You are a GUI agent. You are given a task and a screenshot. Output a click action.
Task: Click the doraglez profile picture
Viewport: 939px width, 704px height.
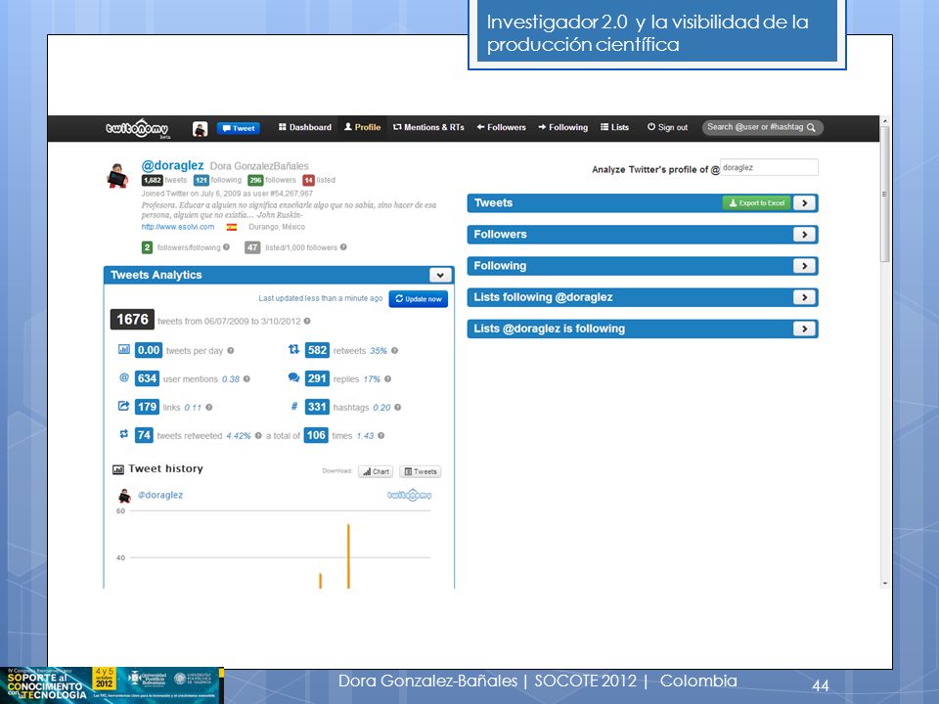[117, 175]
